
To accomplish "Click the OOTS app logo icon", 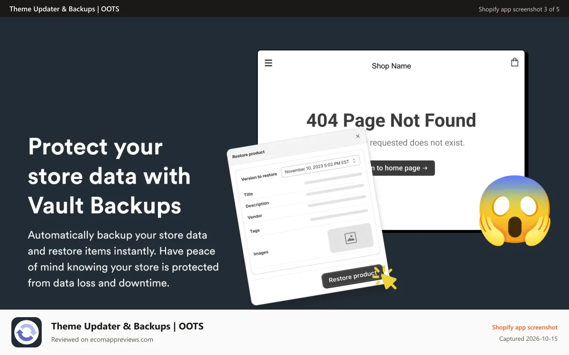I will [x=27, y=332].
